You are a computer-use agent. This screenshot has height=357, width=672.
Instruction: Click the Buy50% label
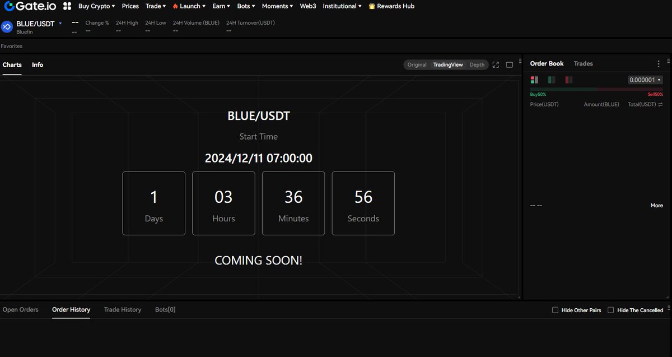tap(538, 94)
